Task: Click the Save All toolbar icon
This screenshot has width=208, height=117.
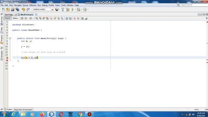Action: pyautogui.click(x=17, y=9)
